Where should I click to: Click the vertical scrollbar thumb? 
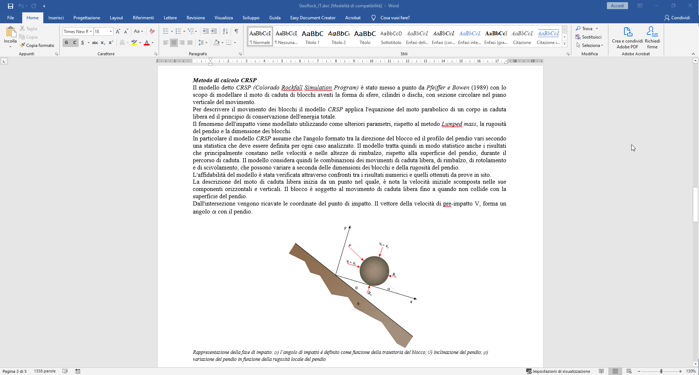695,204
